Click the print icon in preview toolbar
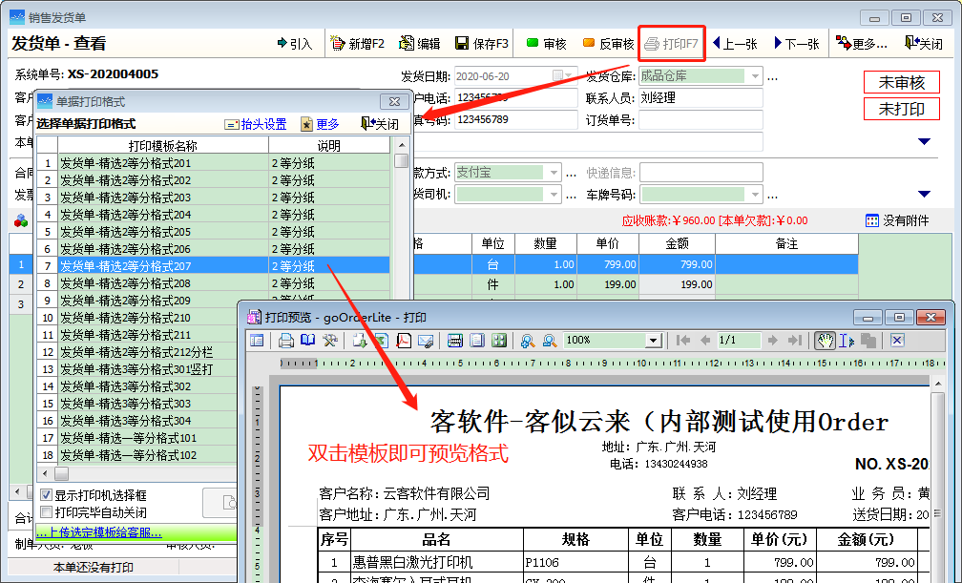Screen dimensions: 962x583 coord(286,340)
